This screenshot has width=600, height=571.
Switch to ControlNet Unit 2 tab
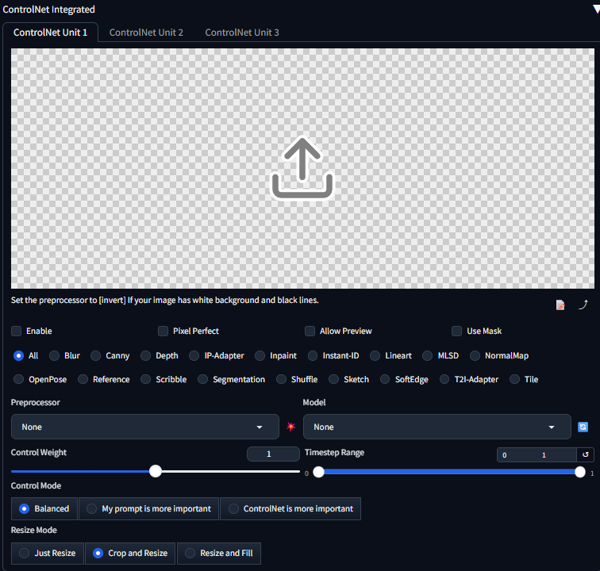(146, 33)
